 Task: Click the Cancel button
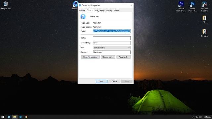pyautogui.click(x=114, y=81)
